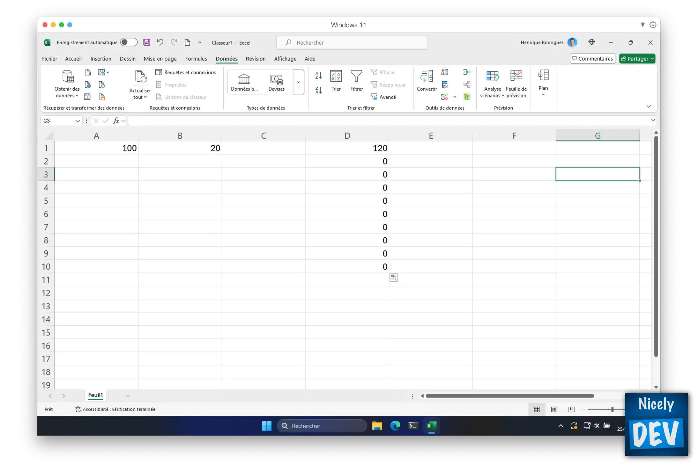Open the Insertion tab
Viewport: 698px width, 467px height.
pyautogui.click(x=101, y=59)
